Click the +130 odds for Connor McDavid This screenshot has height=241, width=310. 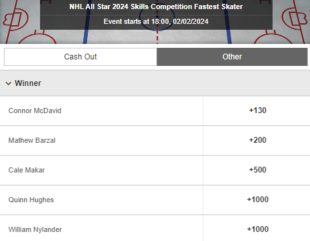[x=256, y=110]
